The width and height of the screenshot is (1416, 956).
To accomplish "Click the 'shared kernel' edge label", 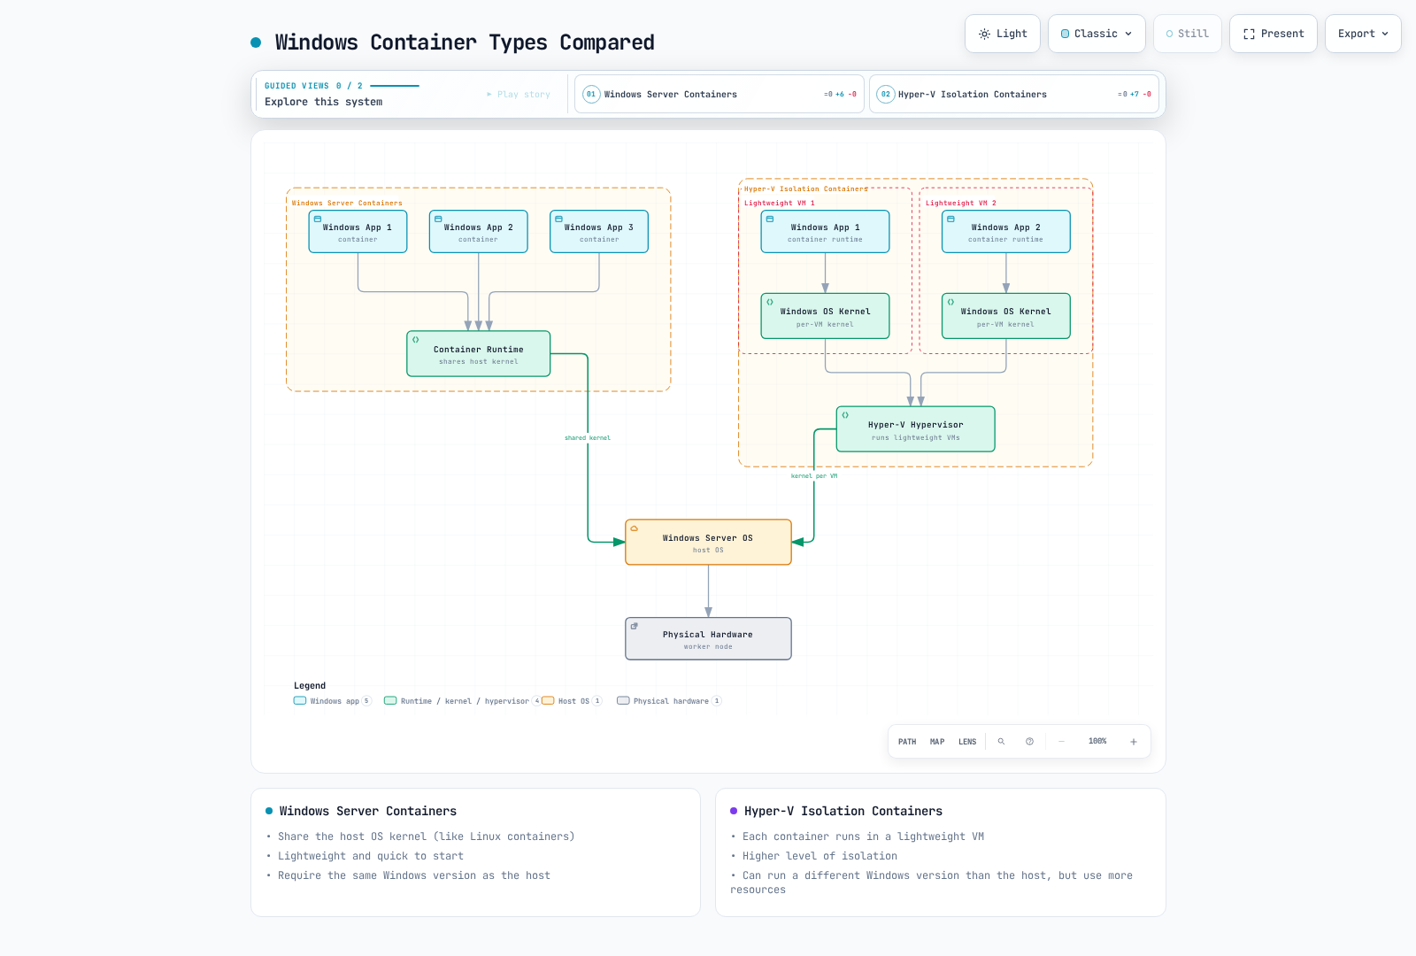I will [588, 437].
